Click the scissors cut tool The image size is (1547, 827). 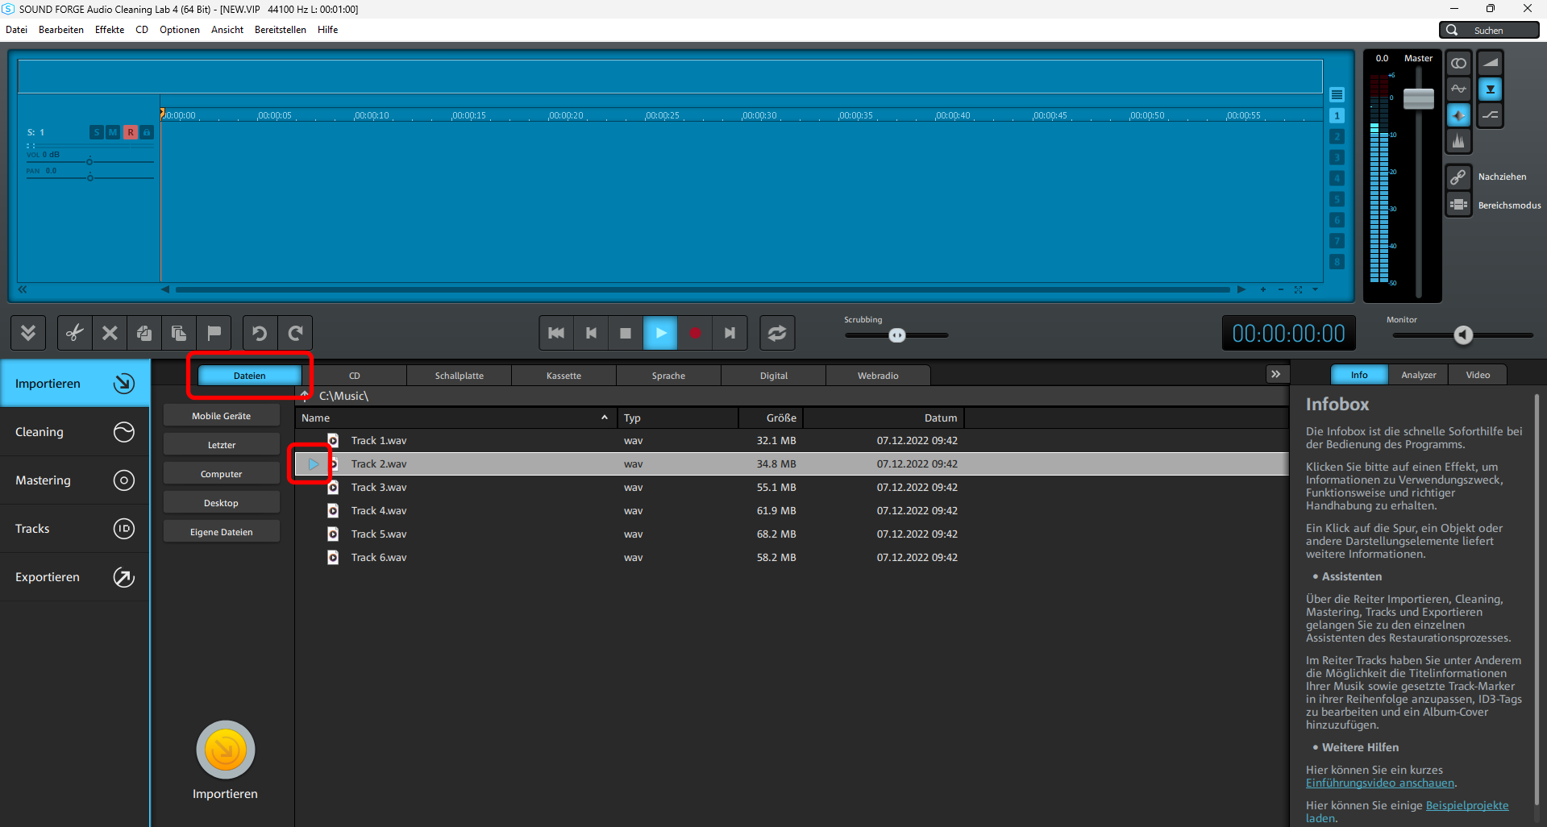[75, 333]
